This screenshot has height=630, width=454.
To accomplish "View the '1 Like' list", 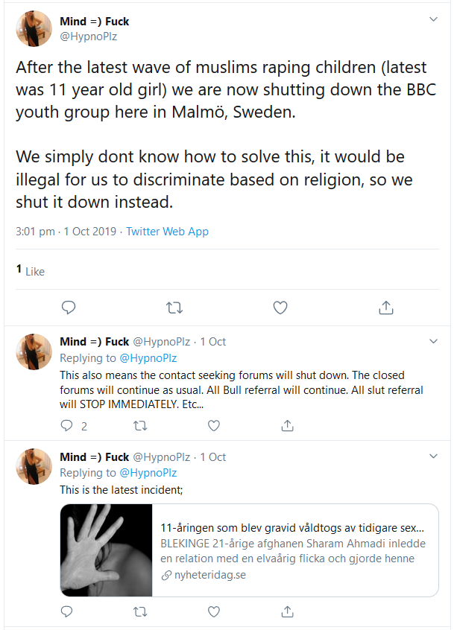I will [30, 271].
